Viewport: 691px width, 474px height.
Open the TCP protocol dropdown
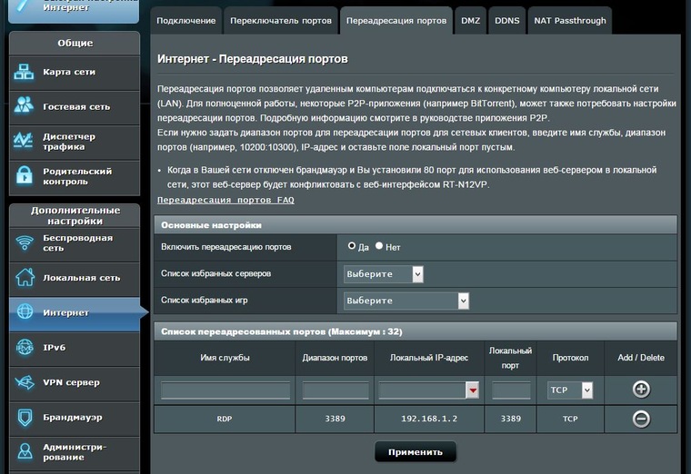[570, 390]
